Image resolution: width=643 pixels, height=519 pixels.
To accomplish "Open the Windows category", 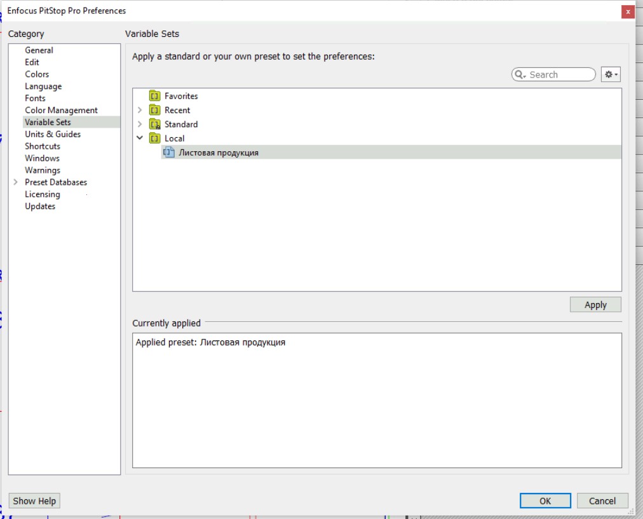I will [42, 158].
